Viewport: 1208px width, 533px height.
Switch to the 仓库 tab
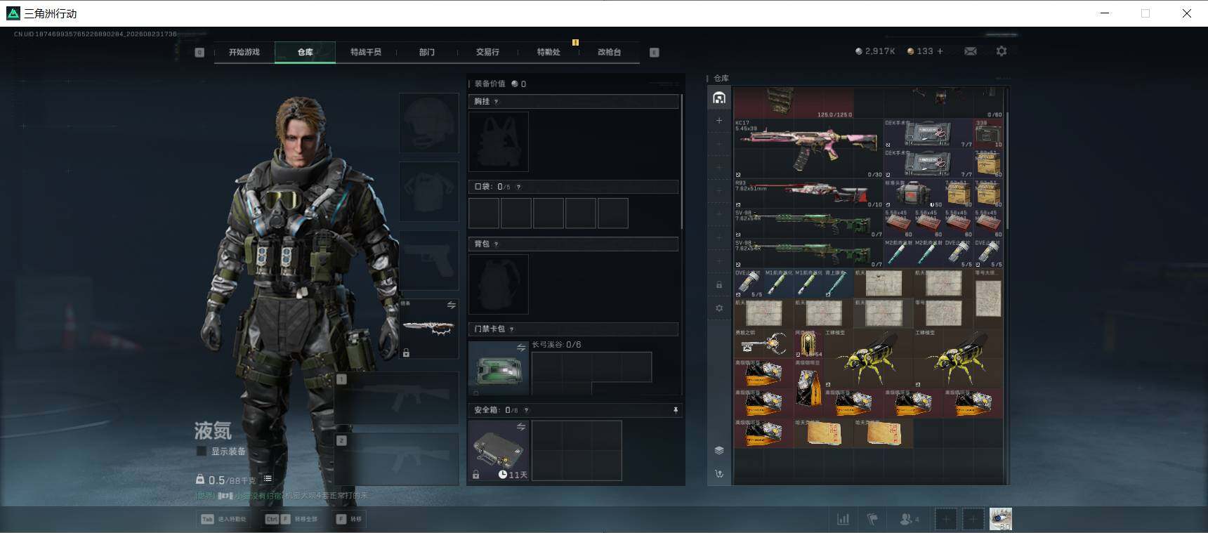click(305, 52)
